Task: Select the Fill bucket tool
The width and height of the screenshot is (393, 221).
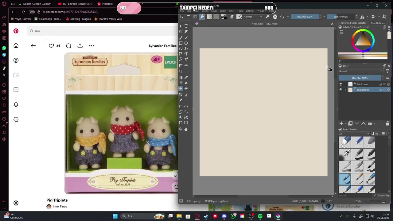Action: click(181, 88)
